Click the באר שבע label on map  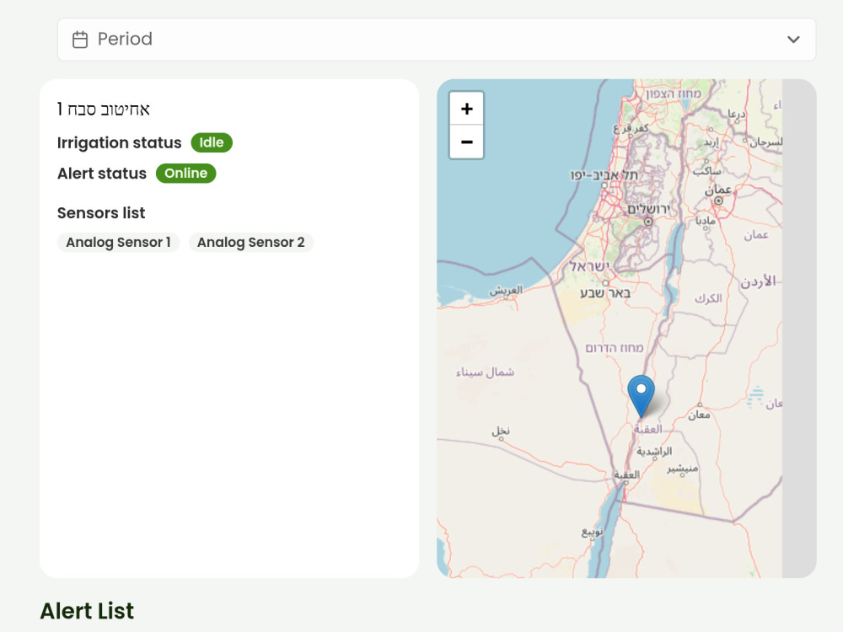[x=604, y=293]
